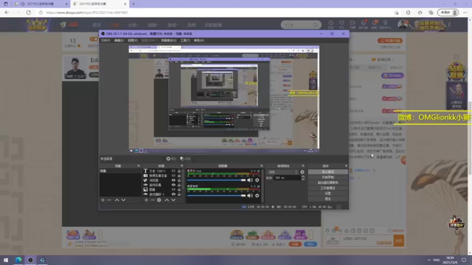Pop out the 转场特效 dock using its header icon
This screenshot has width=472, height=265.
[x=303, y=166]
